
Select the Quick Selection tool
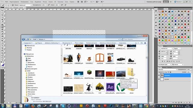(x=2, y=17)
